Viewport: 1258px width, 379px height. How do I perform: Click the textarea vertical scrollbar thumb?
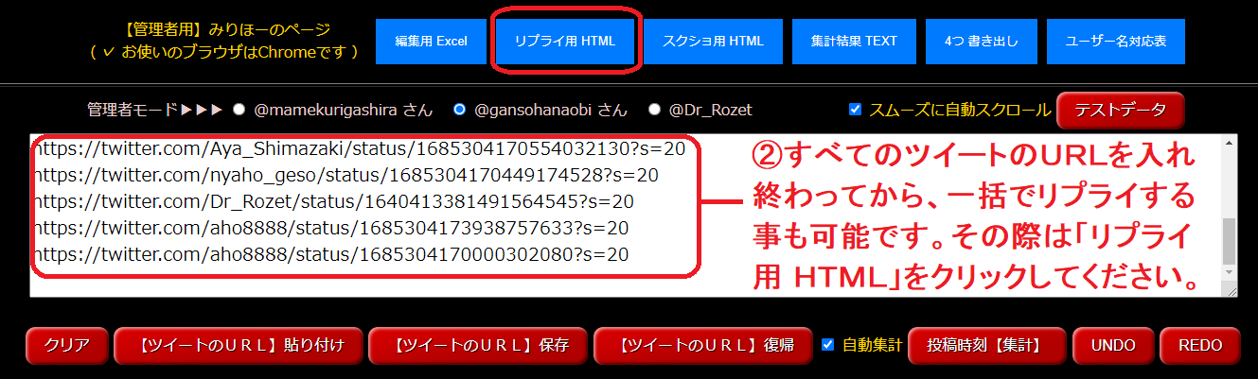[1229, 241]
